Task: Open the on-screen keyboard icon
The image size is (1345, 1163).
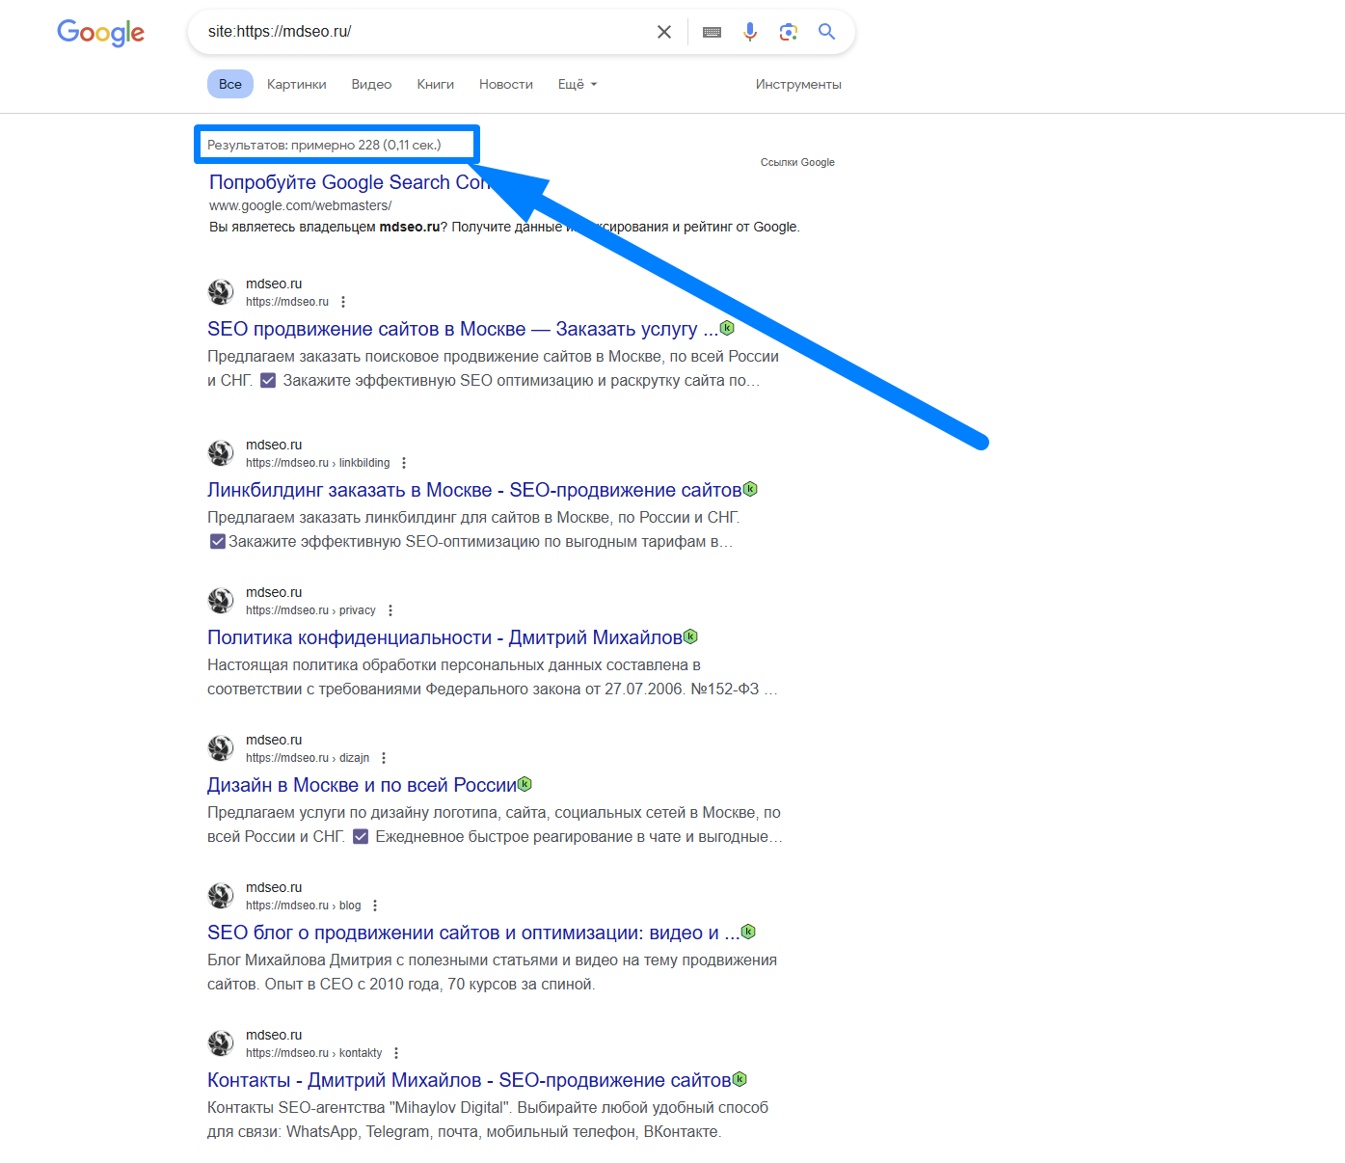Action: tap(712, 32)
